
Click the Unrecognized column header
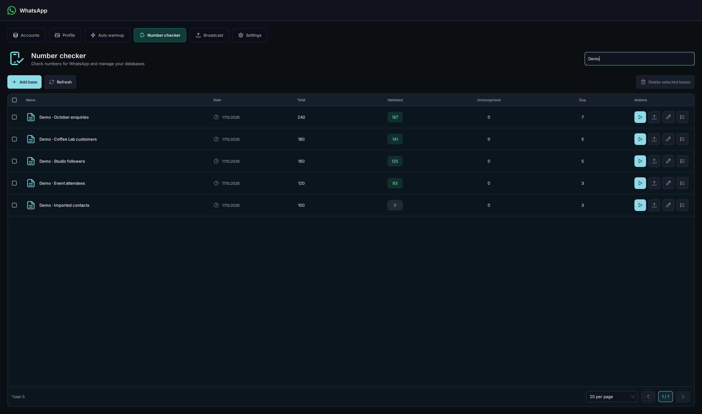489,100
